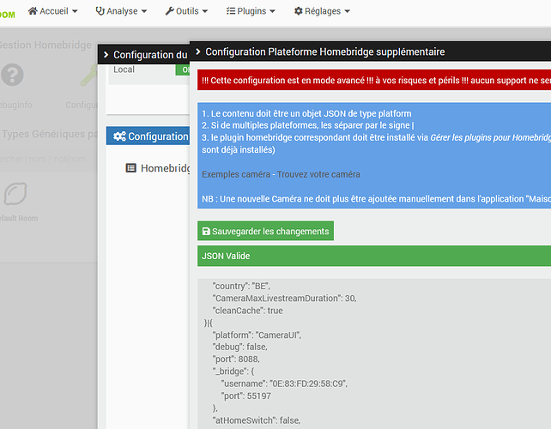Viewport: 551px width, 429px height.
Task: Click the red advanced mode warning banner
Action: tap(374, 80)
